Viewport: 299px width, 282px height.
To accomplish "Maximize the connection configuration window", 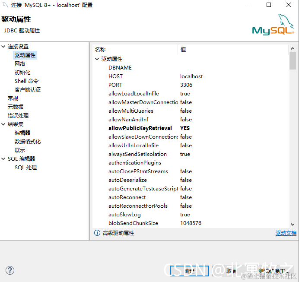I will click(268, 5).
